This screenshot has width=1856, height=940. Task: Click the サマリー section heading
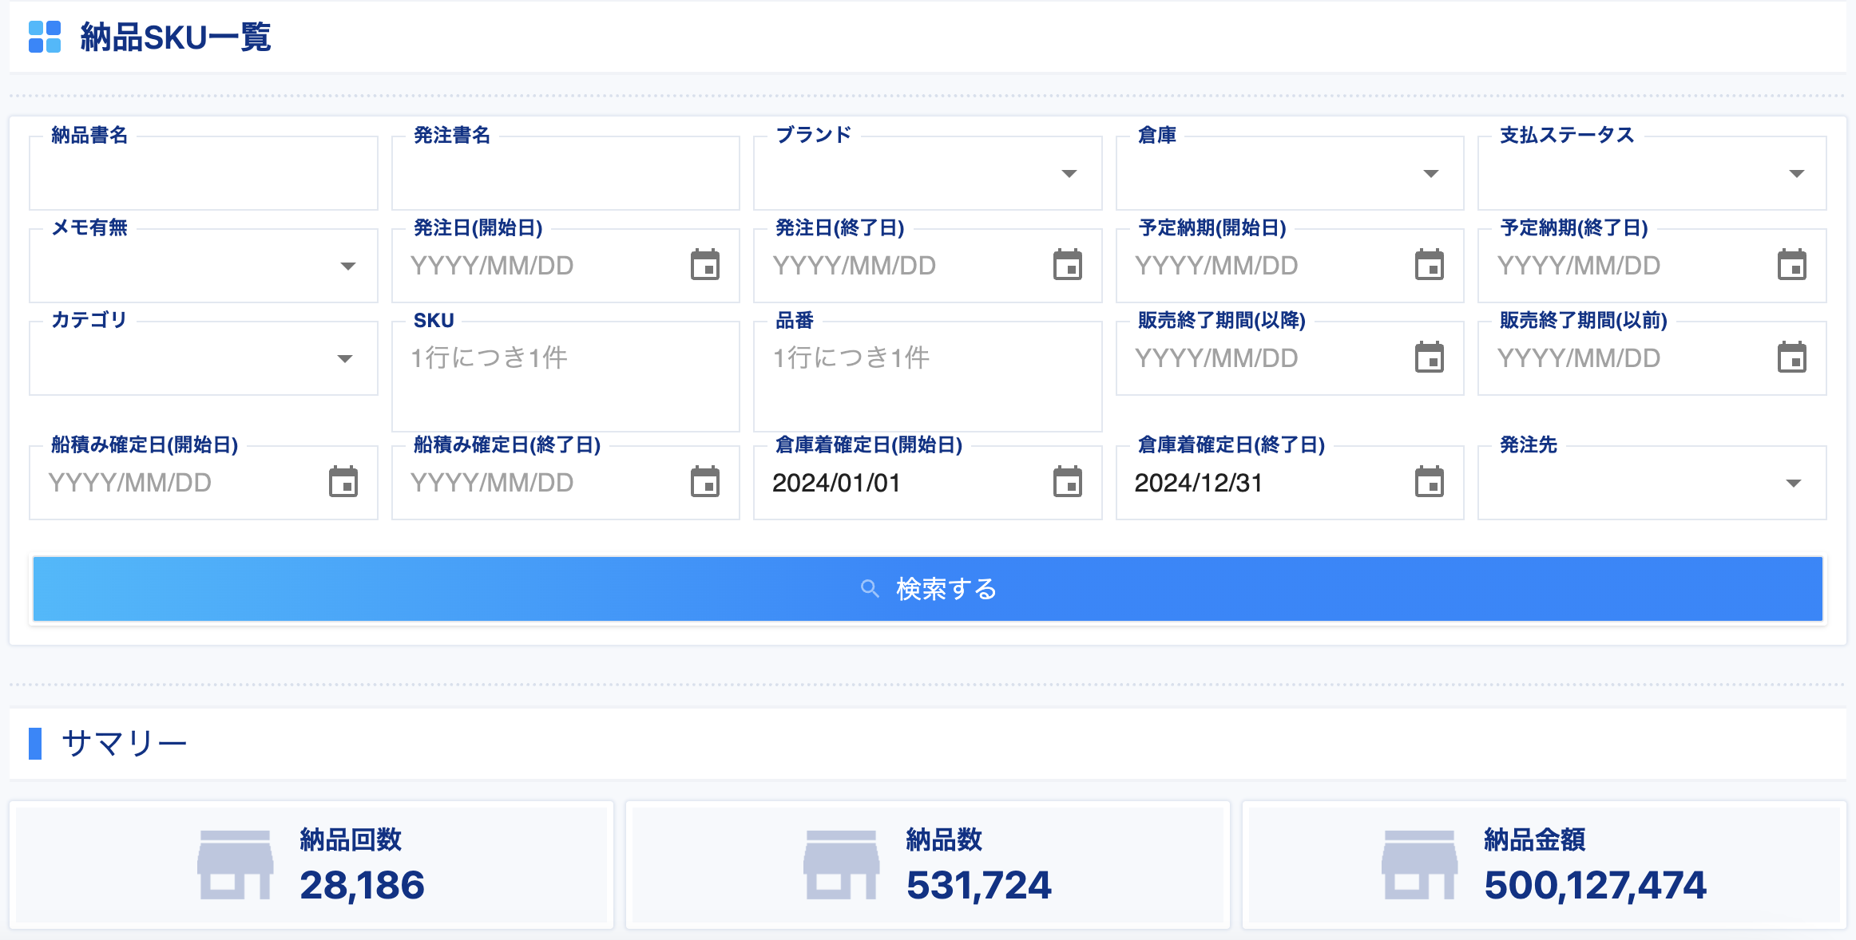[125, 744]
